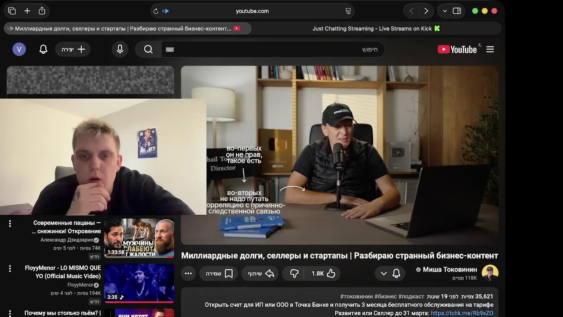Open Почему мы столько пьём video title
Image resolution: width=563 pixels, height=317 pixels.
pos(62,313)
